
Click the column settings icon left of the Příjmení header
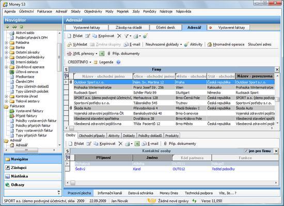pos(67,158)
